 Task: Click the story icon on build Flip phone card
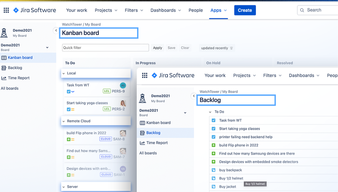pyautogui.click(x=69, y=139)
